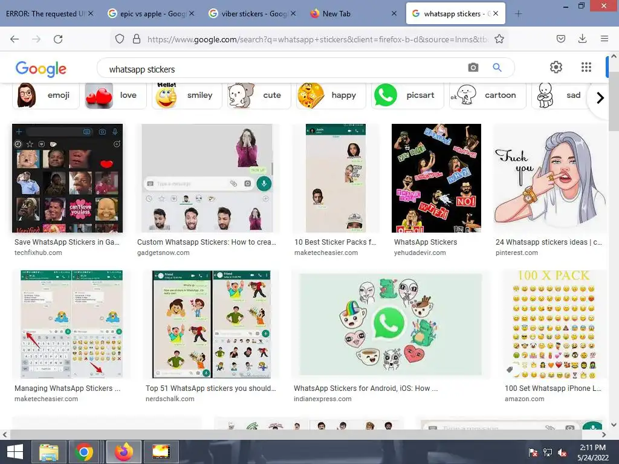Search by image using the camera icon
Image resolution: width=619 pixels, height=464 pixels.
473,68
